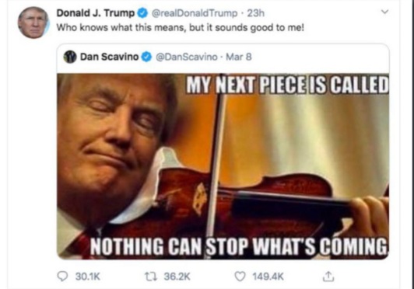Click the reply speech bubble icon

point(62,277)
